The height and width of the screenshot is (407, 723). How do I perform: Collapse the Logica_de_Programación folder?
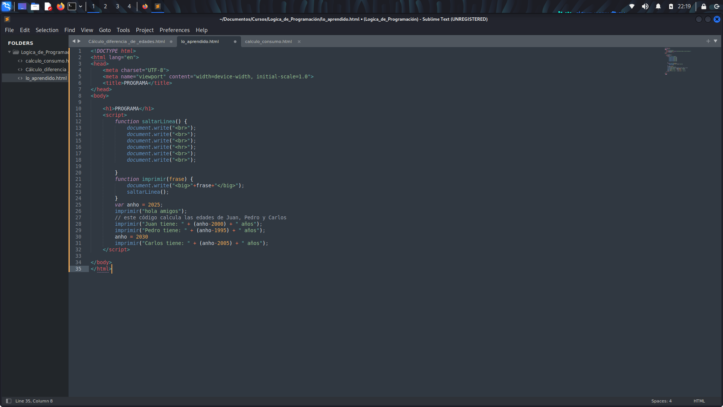[x=9, y=52]
